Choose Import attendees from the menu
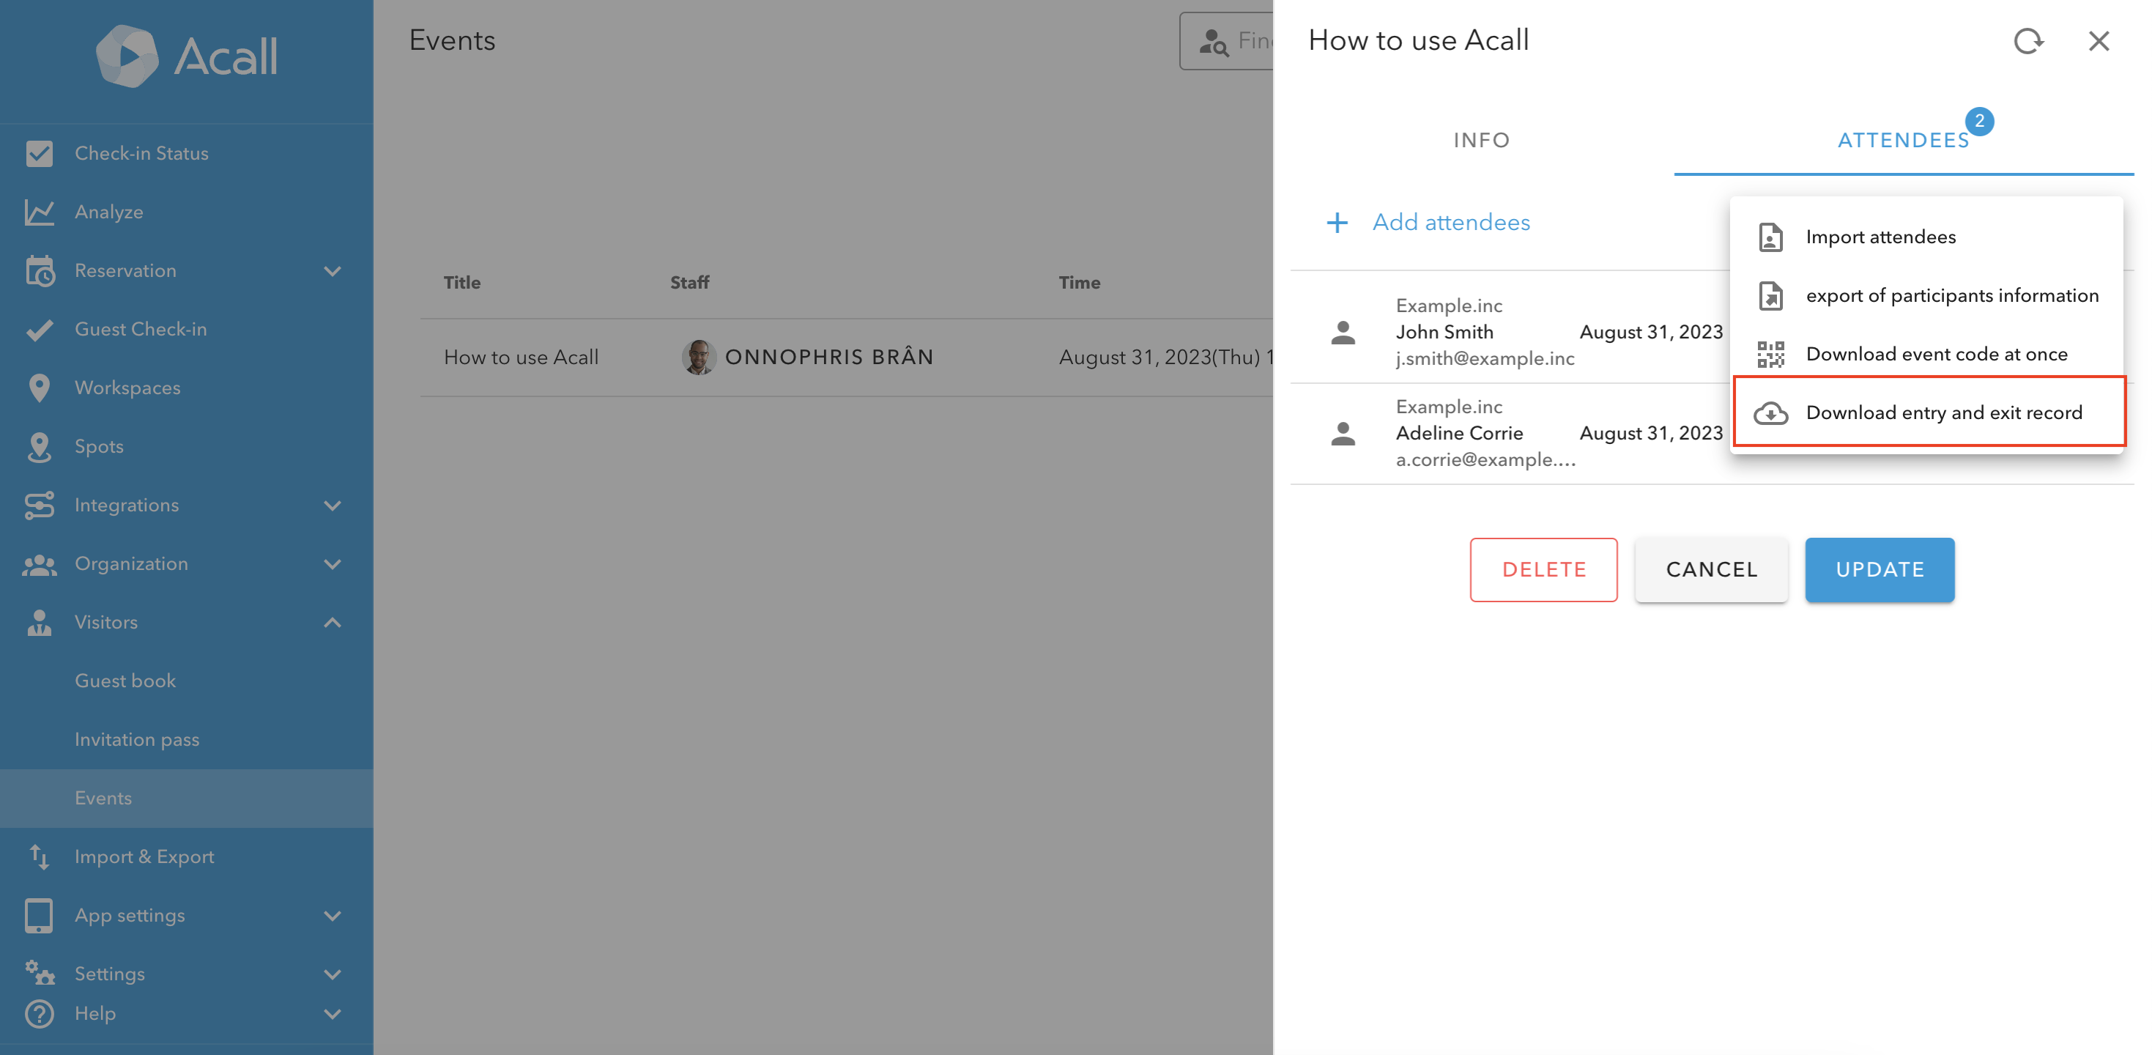Screen dimensions: 2152x1055 [1880, 237]
